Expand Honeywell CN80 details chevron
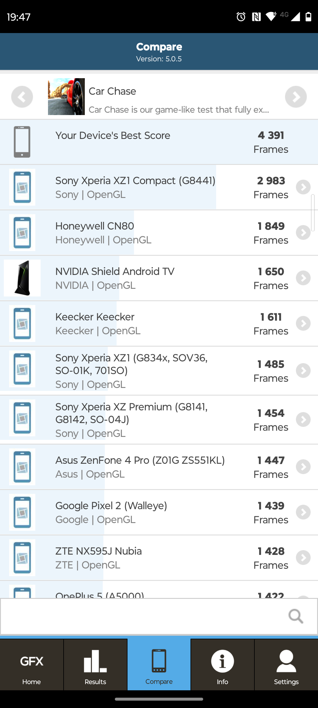 (x=303, y=233)
